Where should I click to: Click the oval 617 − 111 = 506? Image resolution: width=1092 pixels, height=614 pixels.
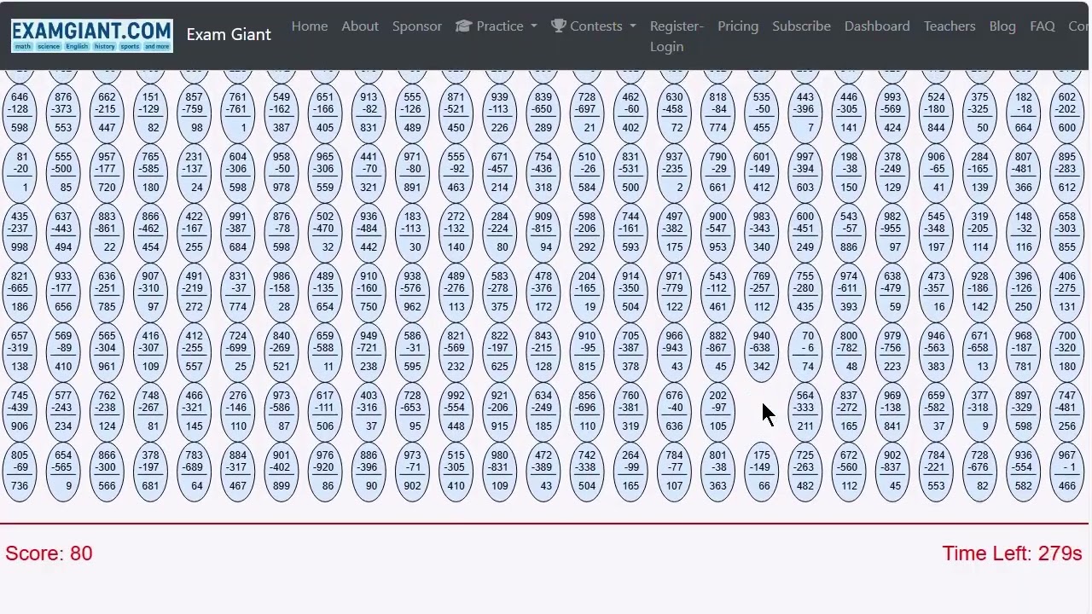[325, 411]
